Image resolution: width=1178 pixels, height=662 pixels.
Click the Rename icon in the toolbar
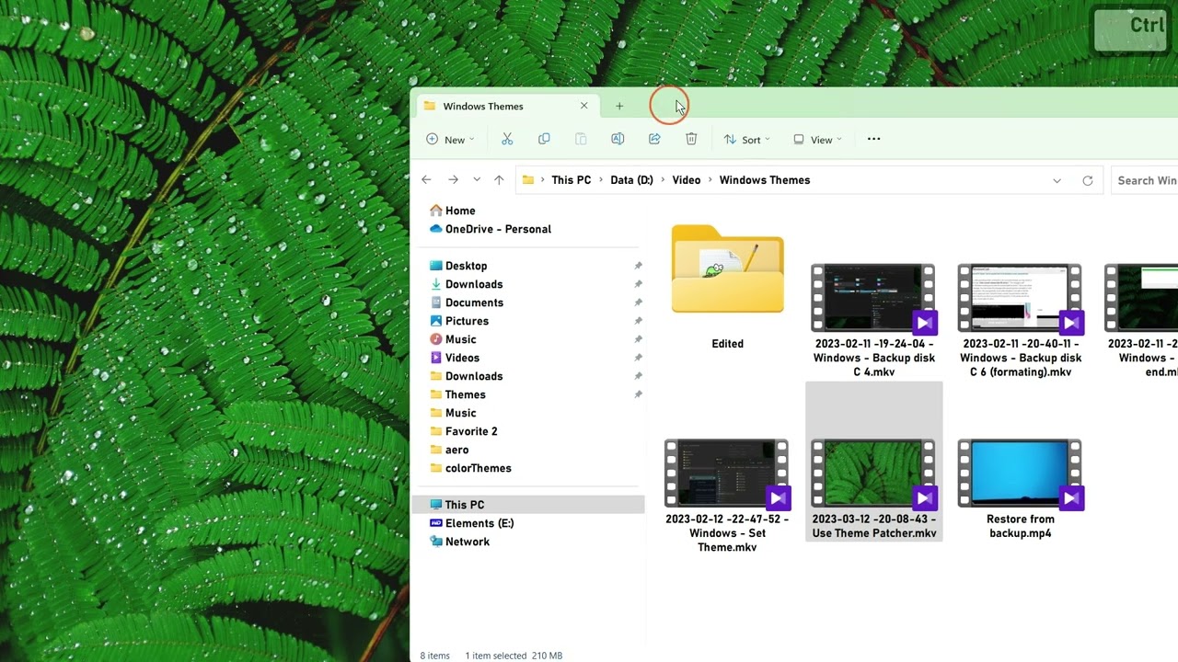click(x=618, y=139)
